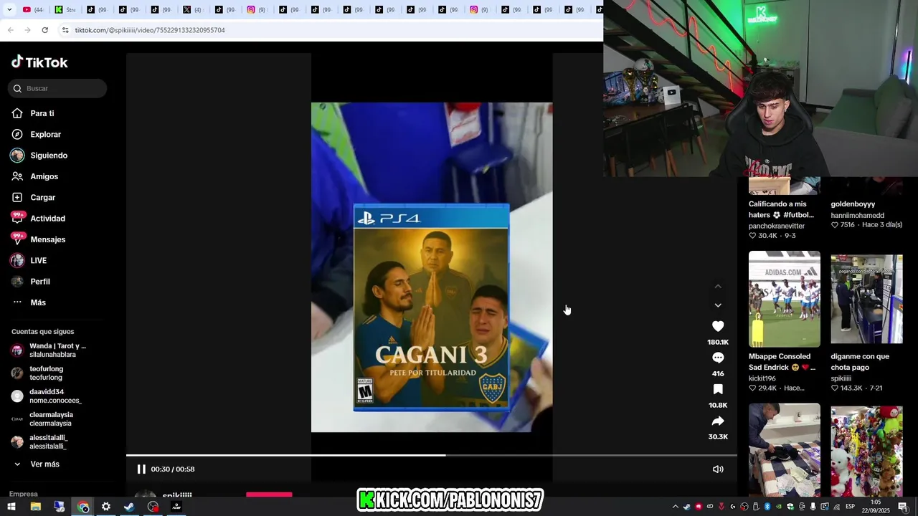918x516 pixels.
Task: Open site information icon in address bar
Action: click(65, 30)
